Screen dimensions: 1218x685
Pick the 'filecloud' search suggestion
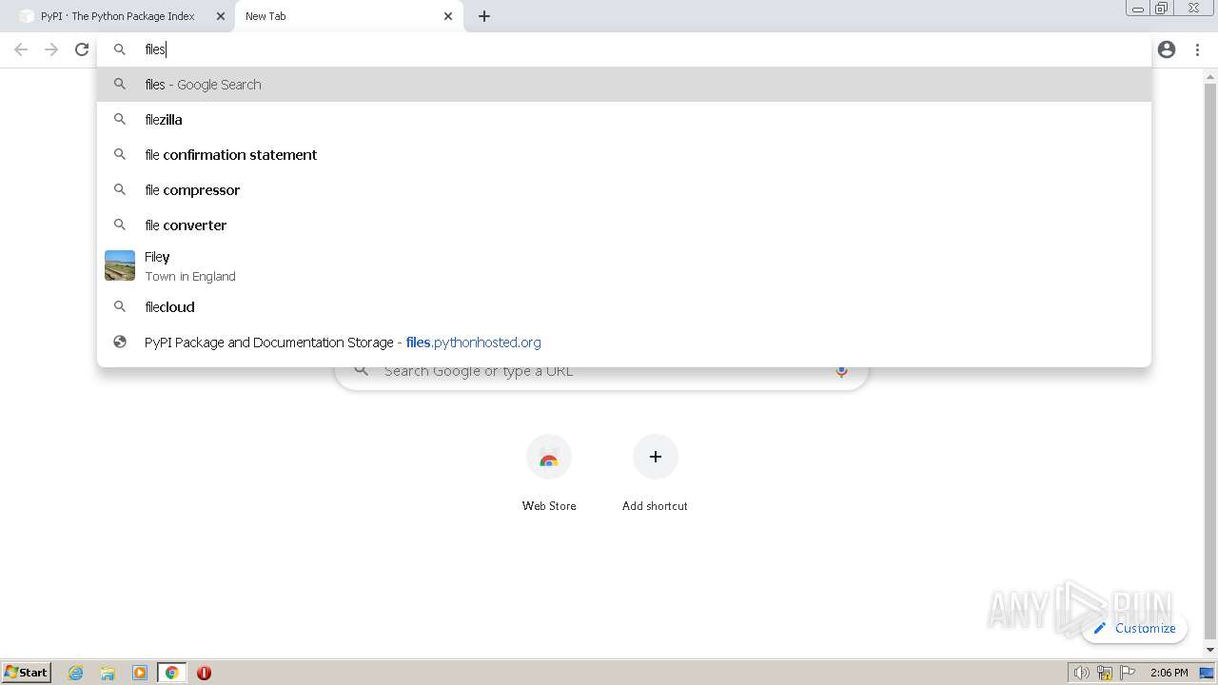[623, 307]
